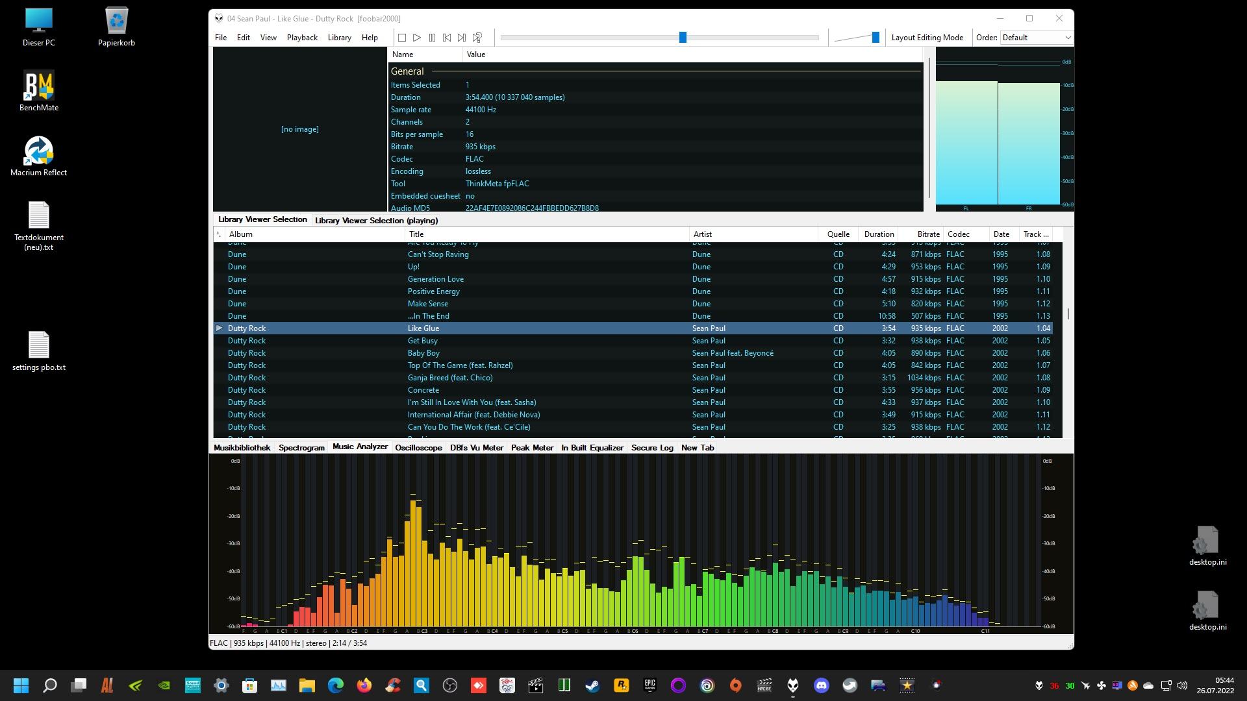1247x701 pixels.
Task: Sort playlist by Artist column header
Action: point(753,234)
